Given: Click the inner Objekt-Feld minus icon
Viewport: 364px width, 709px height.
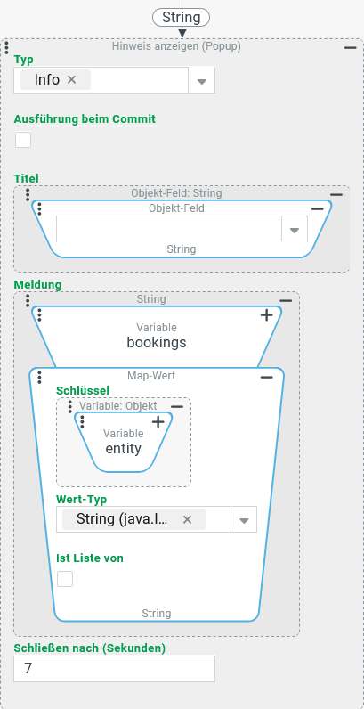Looking at the screenshot, I should (318, 209).
